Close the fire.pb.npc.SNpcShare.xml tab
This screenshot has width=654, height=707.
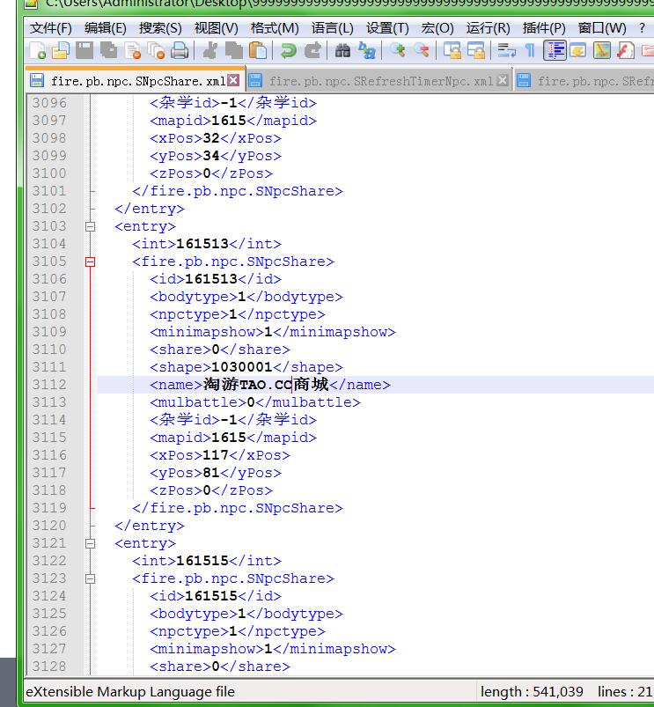pos(233,80)
